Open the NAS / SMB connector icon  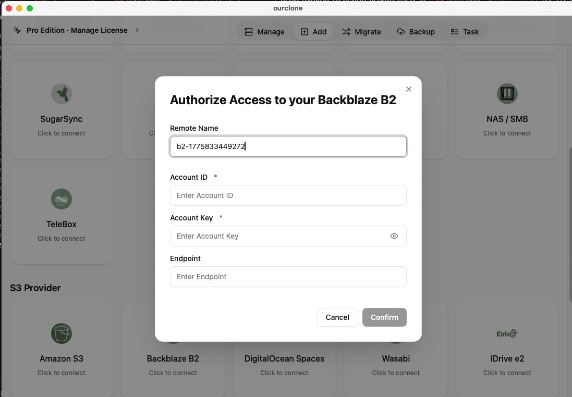507,94
